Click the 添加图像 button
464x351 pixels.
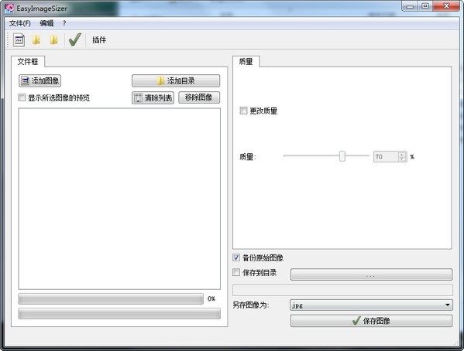coord(40,80)
